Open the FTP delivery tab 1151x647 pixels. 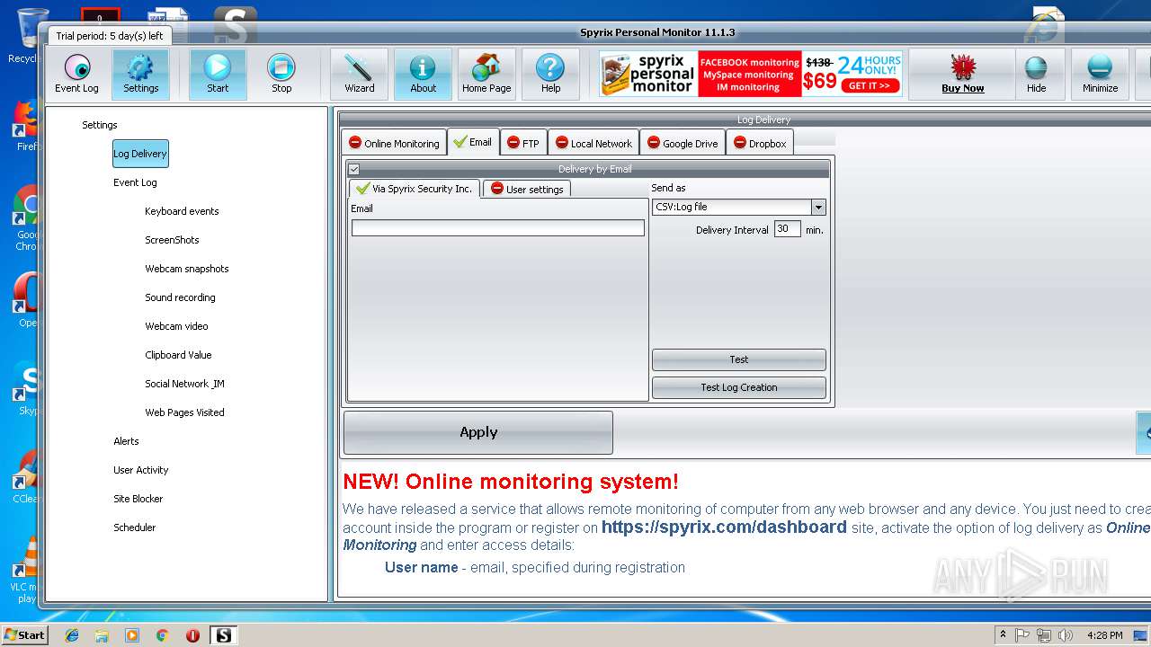523,143
